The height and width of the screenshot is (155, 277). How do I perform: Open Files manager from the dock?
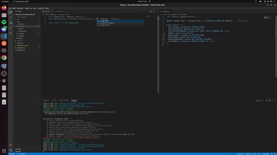[4, 15]
